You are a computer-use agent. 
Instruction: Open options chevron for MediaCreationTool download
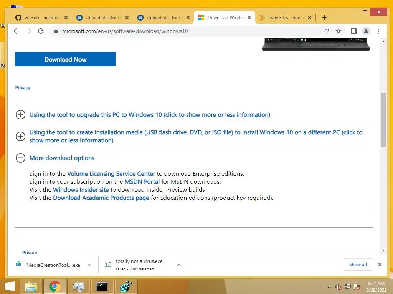tap(89, 265)
